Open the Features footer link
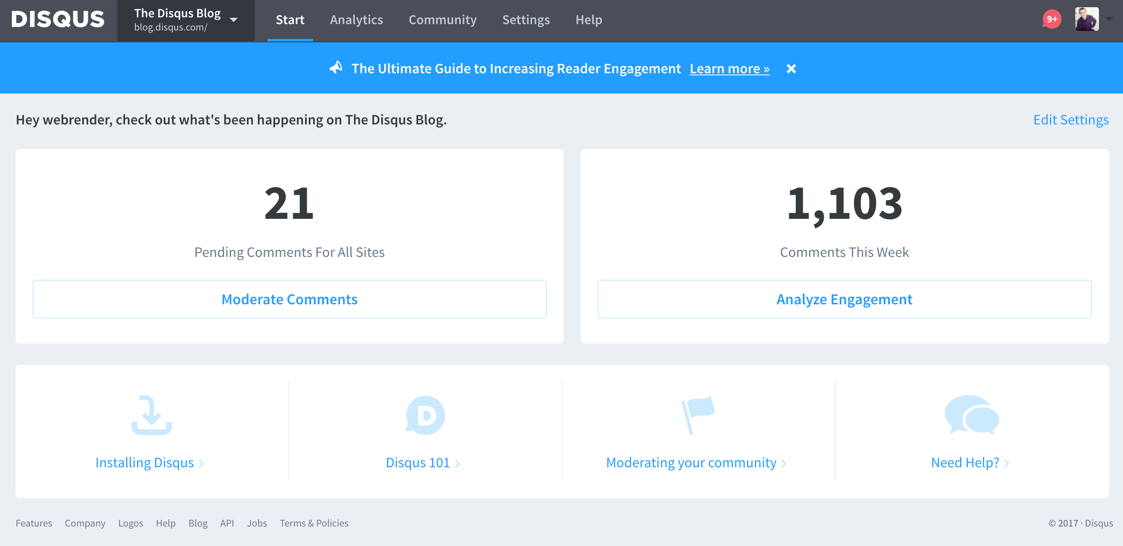The width and height of the screenshot is (1123, 546). click(33, 523)
